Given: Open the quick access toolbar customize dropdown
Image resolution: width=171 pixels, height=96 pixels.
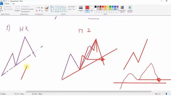Looking at the screenshot, I should click(x=8, y=1).
